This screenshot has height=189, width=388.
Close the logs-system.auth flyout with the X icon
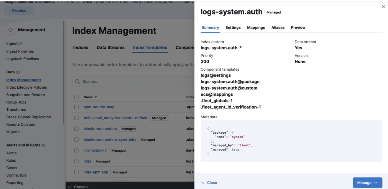click(383, 6)
